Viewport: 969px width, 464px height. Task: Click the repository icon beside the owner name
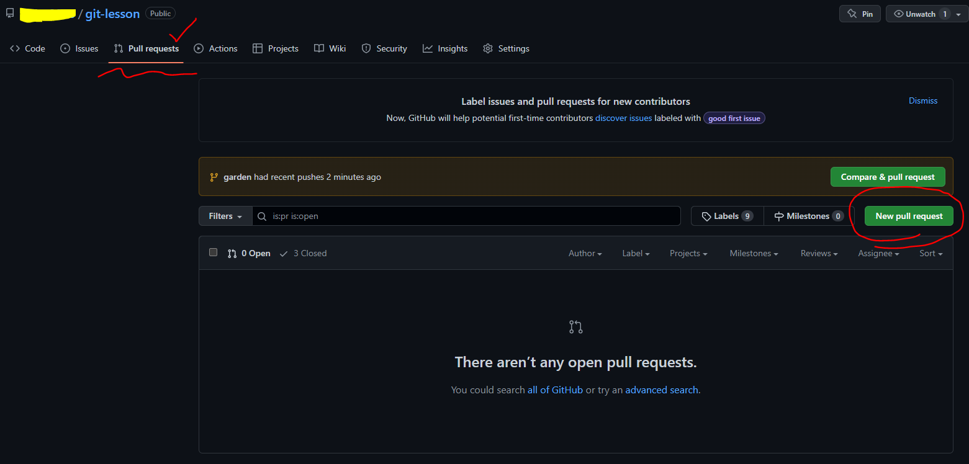[x=10, y=13]
